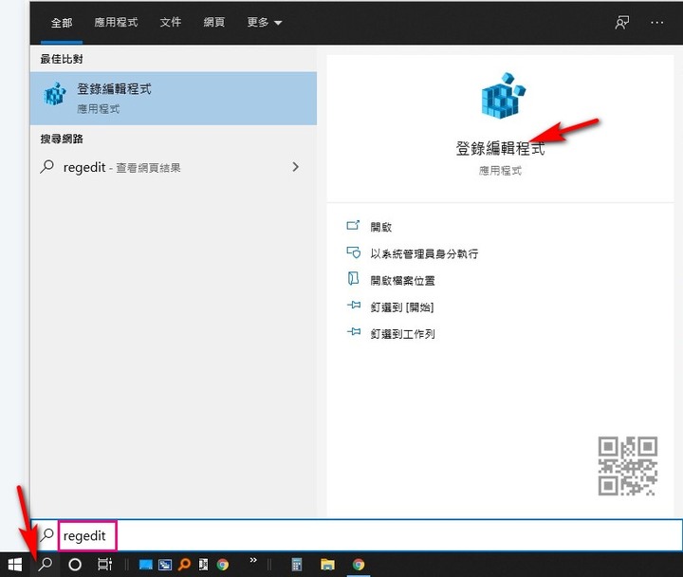Click 開啟檔案位置 option
This screenshot has height=577, width=683.
pyautogui.click(x=402, y=281)
